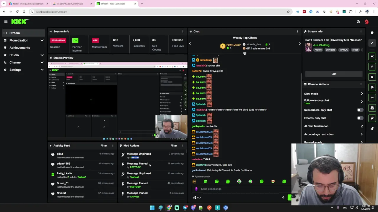Select the Stream - Kick Dashboard tab
This screenshot has height=212, width=378.
click(x=116, y=4)
